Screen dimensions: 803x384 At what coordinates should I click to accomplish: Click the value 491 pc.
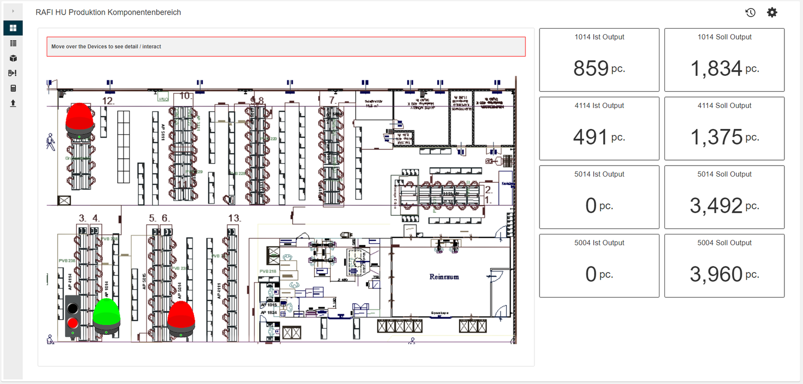click(599, 137)
